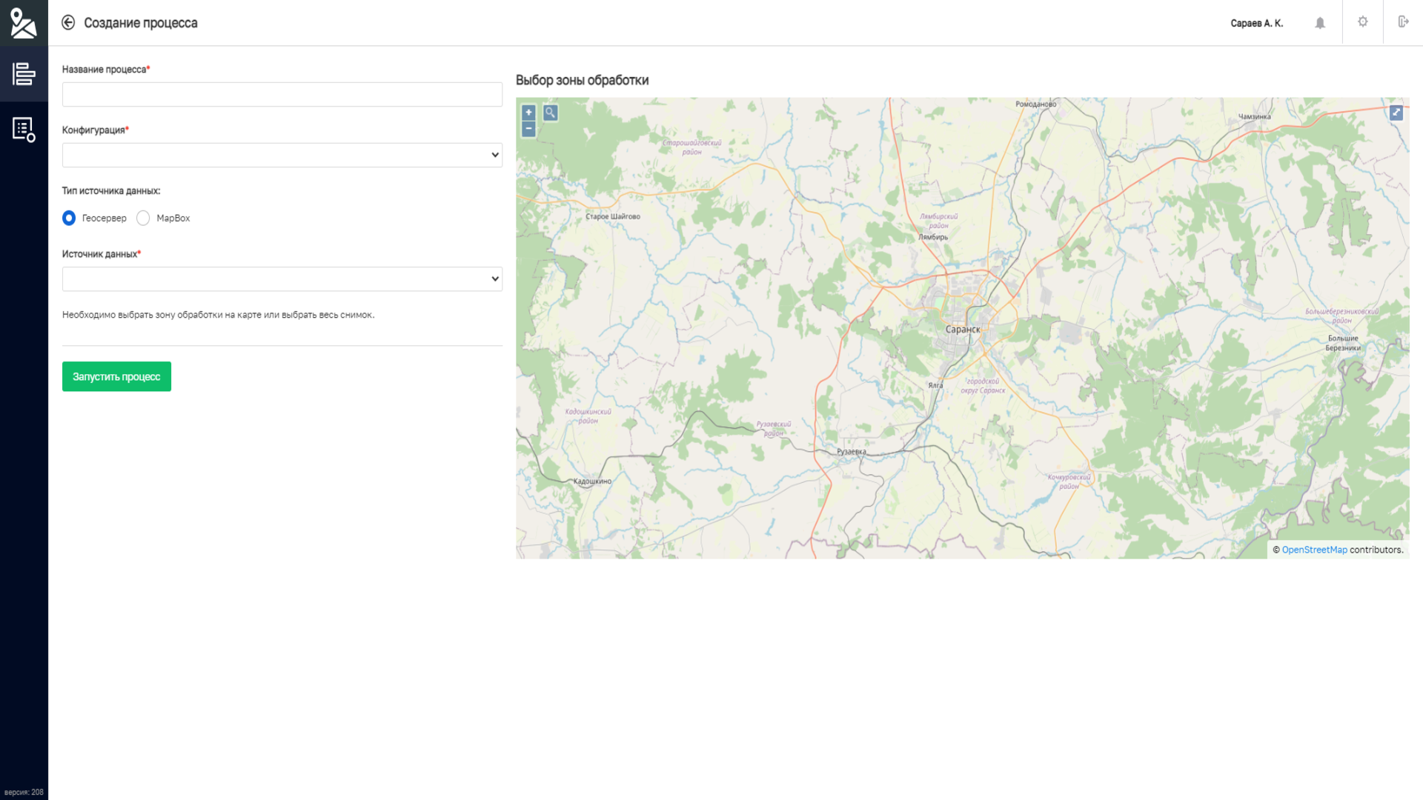Click Кадошкино label on the map
The width and height of the screenshot is (1423, 800).
[592, 481]
